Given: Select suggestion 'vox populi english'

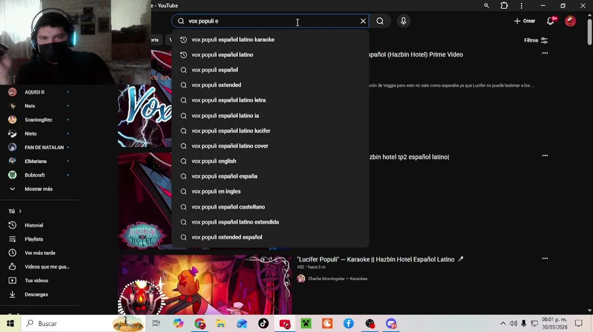Looking at the screenshot, I should point(271,161).
